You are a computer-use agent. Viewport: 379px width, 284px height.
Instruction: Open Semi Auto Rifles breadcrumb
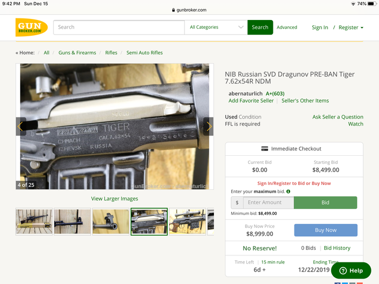click(145, 53)
